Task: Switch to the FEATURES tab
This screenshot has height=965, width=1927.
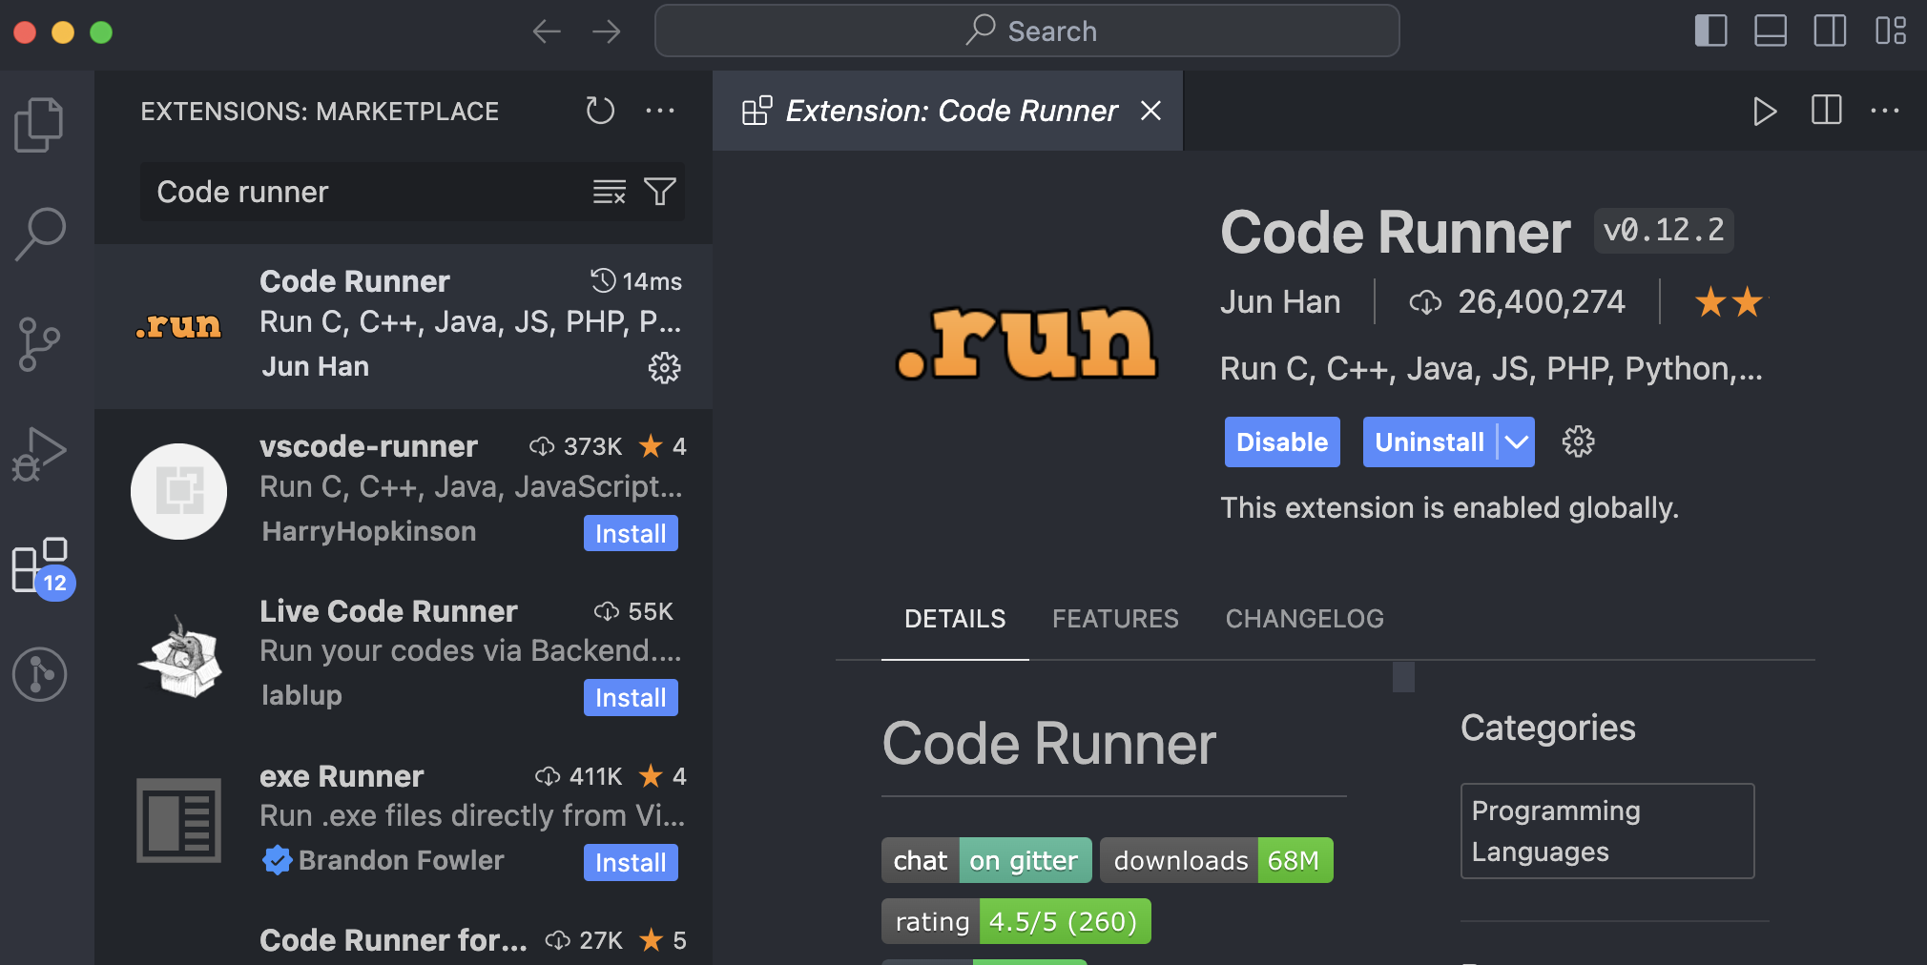Action: coord(1115,618)
